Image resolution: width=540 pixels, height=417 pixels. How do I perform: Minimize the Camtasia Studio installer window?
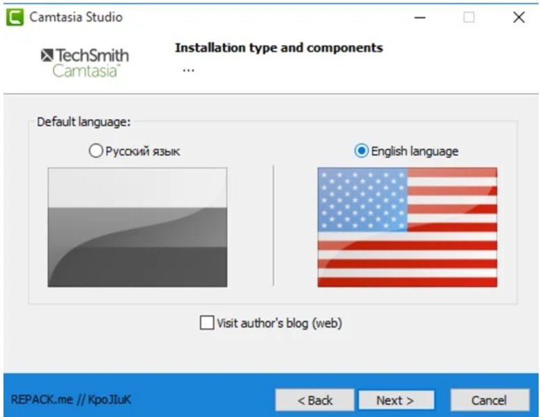coord(420,17)
